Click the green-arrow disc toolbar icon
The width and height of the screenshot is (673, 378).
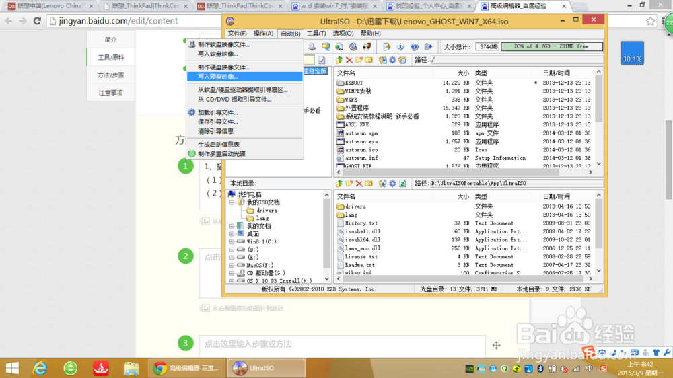coord(339,47)
